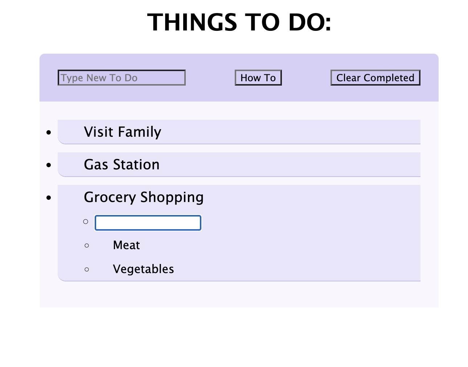Image resolution: width=468 pixels, height=367 pixels.
Task: Click empty list panel space below Vegetables row
Action: coord(239,294)
